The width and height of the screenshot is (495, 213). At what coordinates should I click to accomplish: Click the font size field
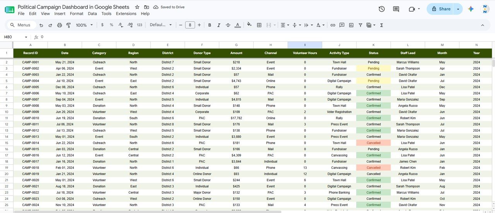coord(190,25)
